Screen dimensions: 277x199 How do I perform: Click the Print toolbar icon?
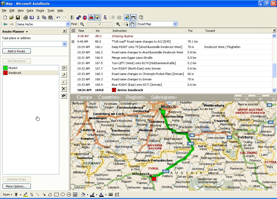[x=25, y=18]
